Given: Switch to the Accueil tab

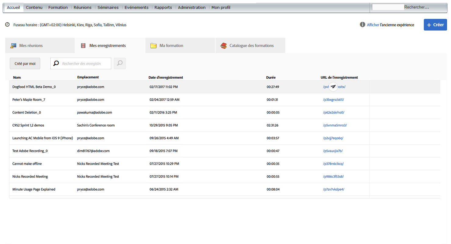Looking at the screenshot, I should pos(13,7).
